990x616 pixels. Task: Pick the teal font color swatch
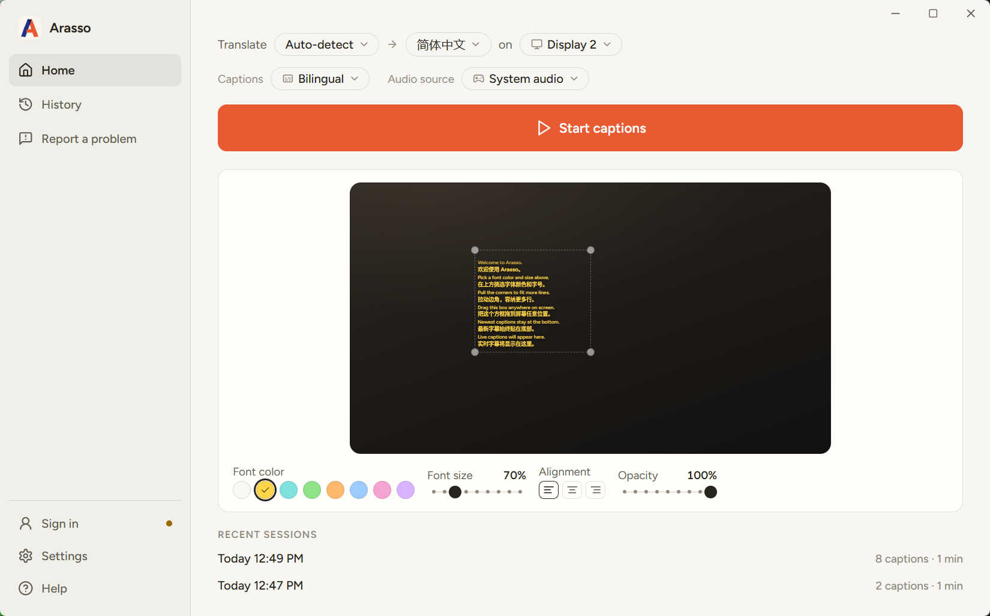[x=289, y=490]
